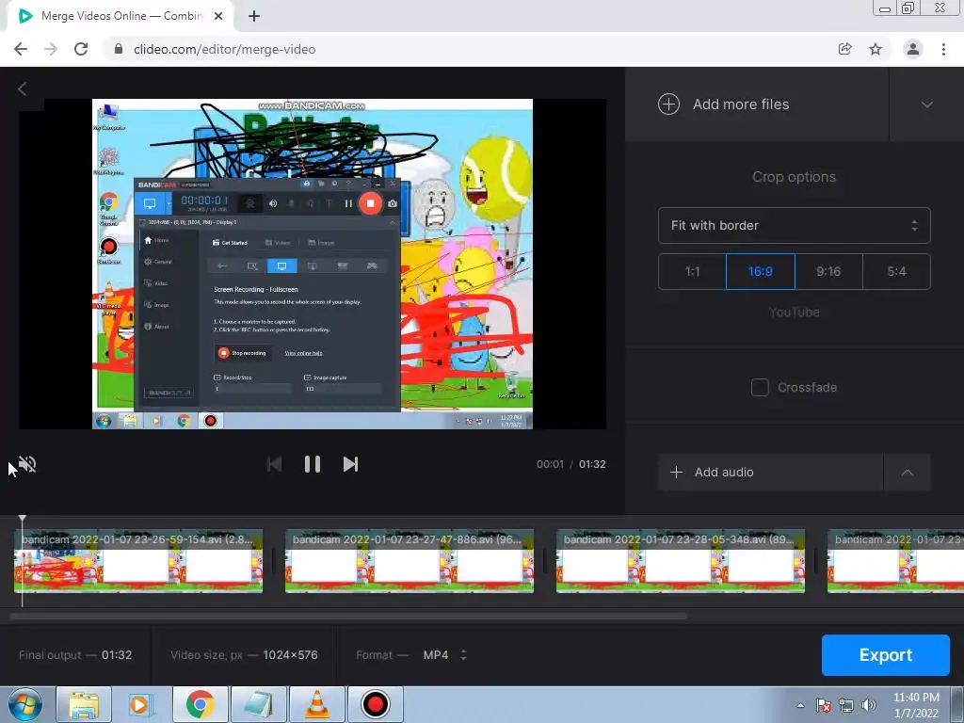
Task: Click the address bar URL
Action: (x=224, y=49)
